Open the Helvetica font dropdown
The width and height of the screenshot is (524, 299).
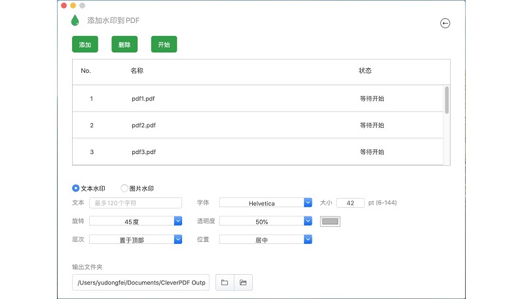coord(265,203)
